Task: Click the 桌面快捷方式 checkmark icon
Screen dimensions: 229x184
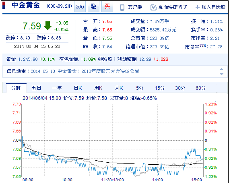Action: [153, 8]
